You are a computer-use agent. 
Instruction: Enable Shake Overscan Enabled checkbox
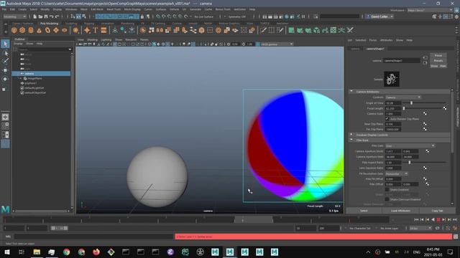(387, 199)
